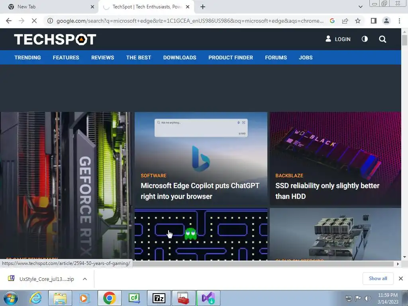Bookmark this tab with the star icon
Viewport: 408px width, 306px height.
[x=358, y=21]
